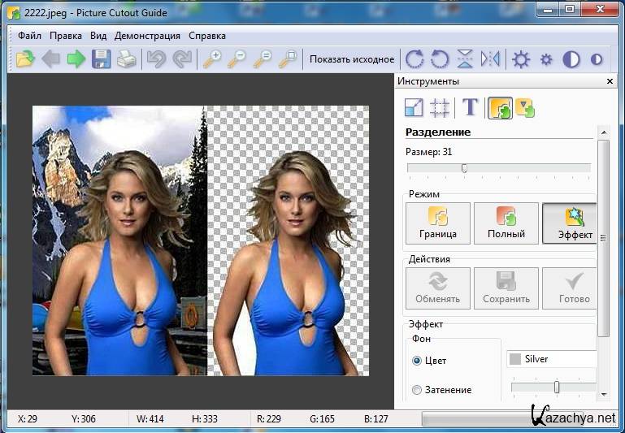The image size is (625, 433).
Task: Open the Файл menu
Action: point(29,36)
